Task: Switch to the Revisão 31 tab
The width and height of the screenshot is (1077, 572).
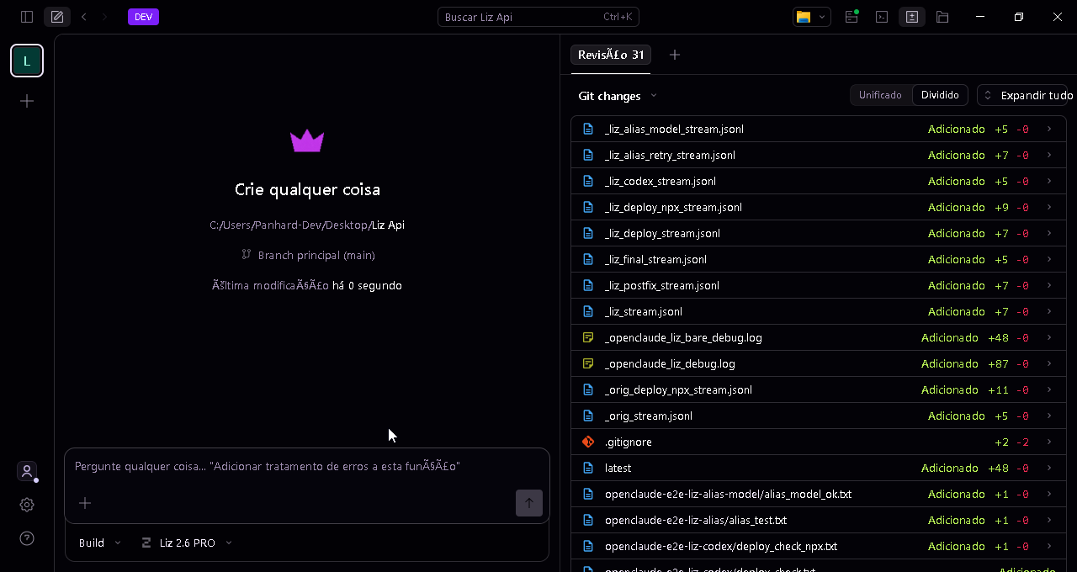Action: 611,55
